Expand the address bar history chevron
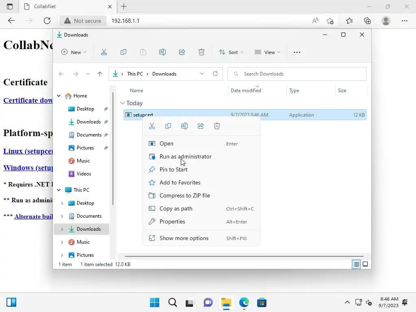This screenshot has width=416, height=312. [x=202, y=74]
